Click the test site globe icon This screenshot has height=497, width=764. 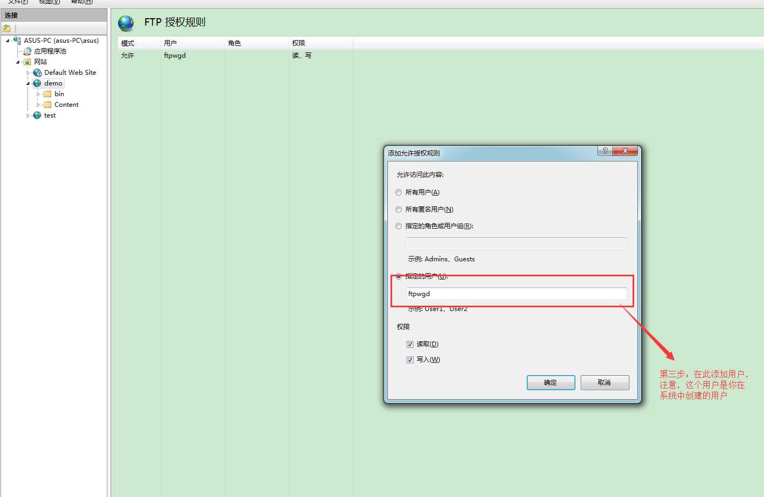(x=37, y=115)
